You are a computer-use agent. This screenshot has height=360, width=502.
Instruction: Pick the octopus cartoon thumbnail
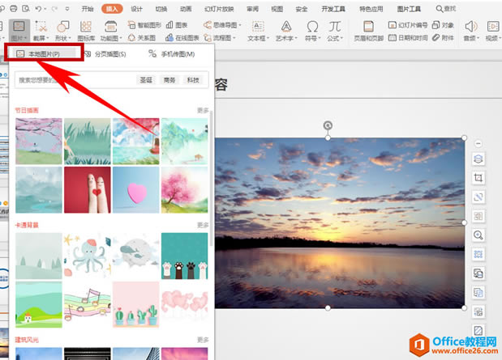tap(88, 256)
